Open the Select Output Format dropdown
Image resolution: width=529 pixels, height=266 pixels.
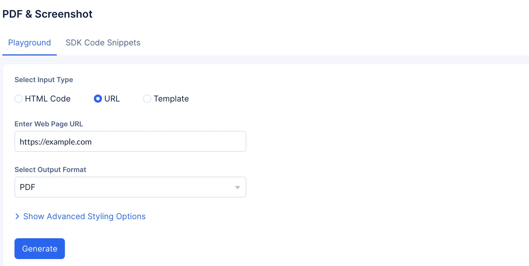tap(130, 187)
